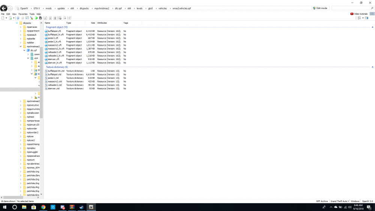Go back with the black arrow button
375x211 pixels.
tap(4, 8)
